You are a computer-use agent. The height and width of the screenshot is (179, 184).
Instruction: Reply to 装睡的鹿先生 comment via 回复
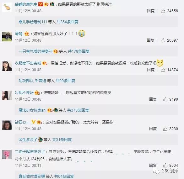(151, 11)
